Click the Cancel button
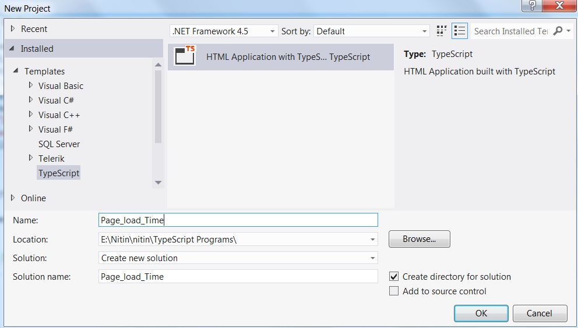Screen dimensions: 578x328 coord(540,313)
